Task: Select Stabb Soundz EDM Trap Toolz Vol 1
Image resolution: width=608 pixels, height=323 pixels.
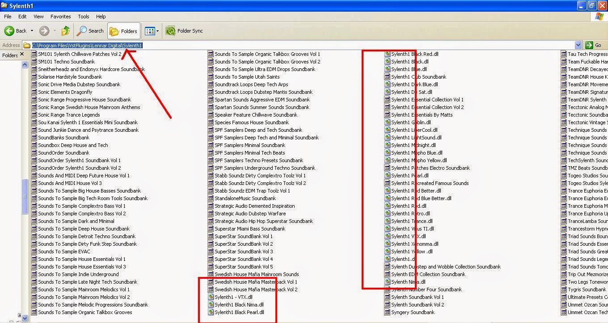Action: click(252, 191)
